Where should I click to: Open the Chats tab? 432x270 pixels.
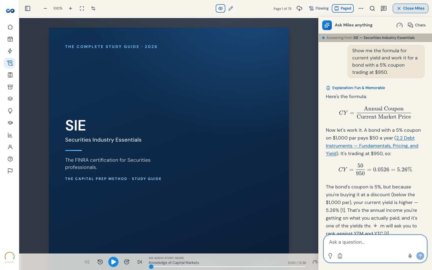[x=417, y=25]
